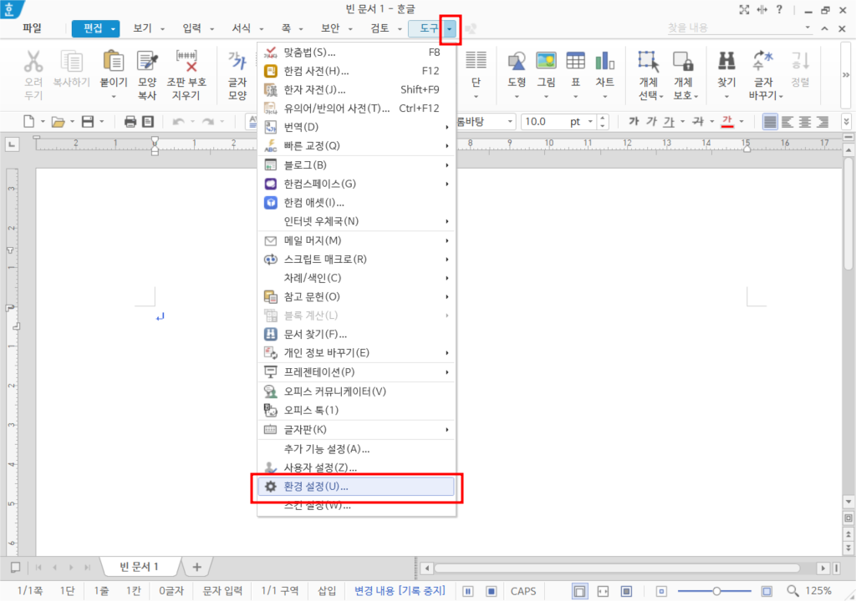
Task: Expand 메일 머지(M) submenu
Action: click(x=356, y=240)
